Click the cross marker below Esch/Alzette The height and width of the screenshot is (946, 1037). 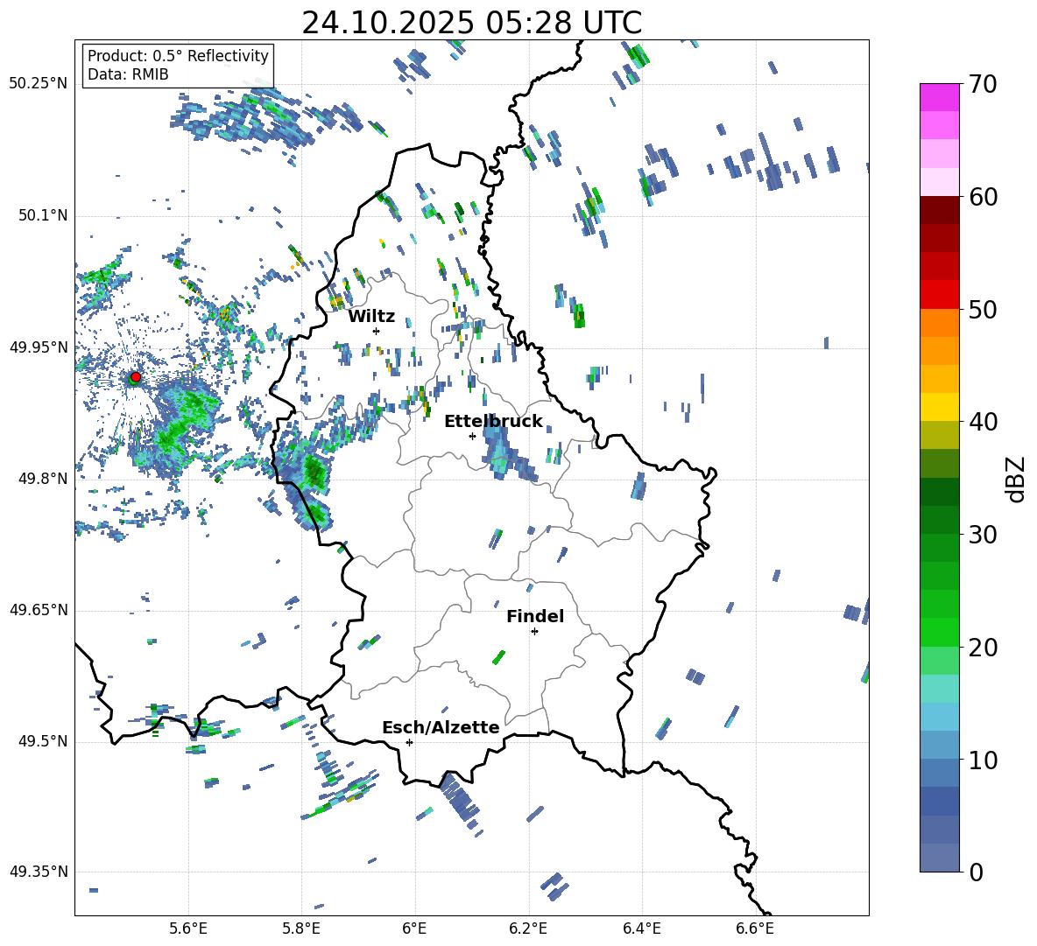409,742
